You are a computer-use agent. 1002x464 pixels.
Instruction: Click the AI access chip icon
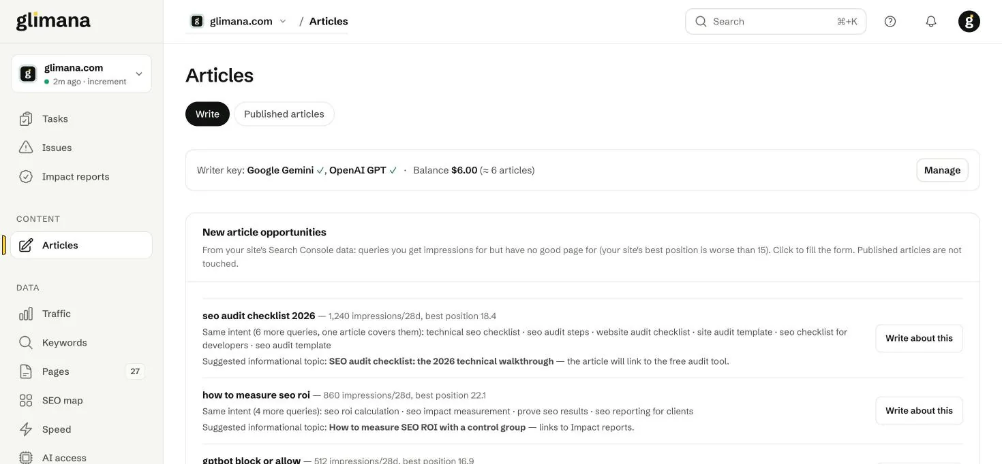pos(26,458)
